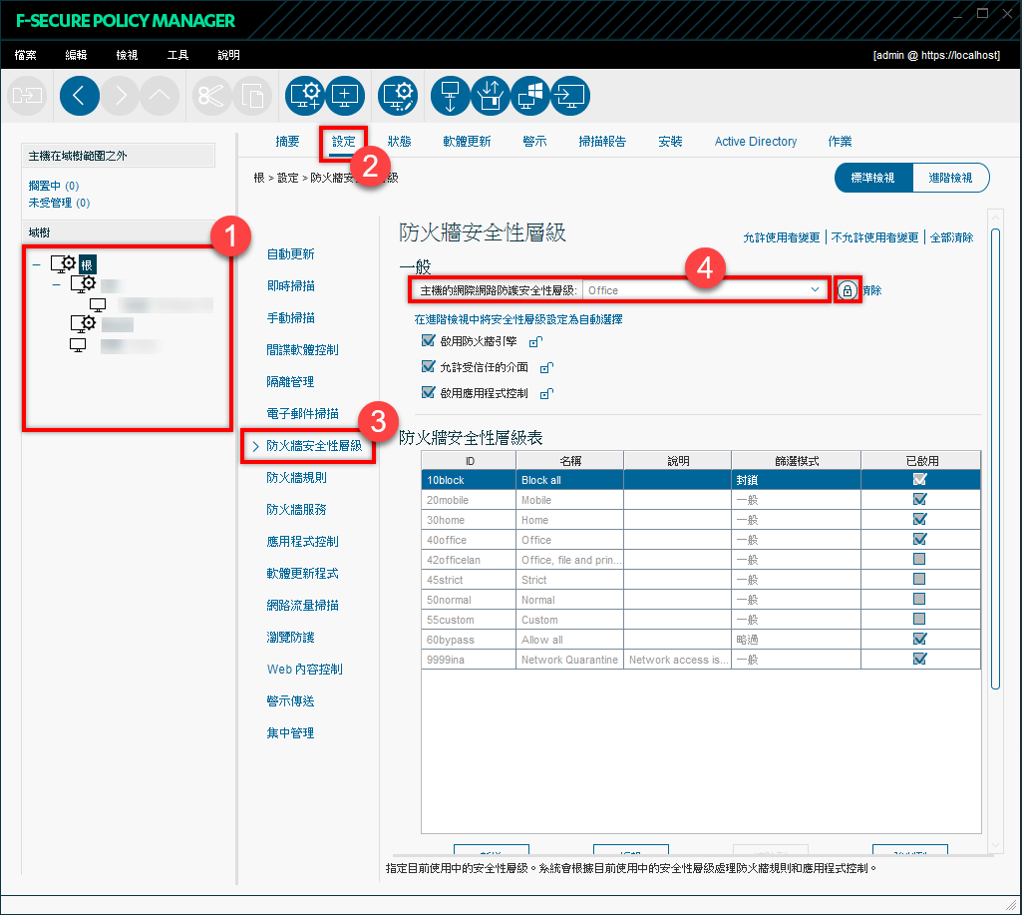
Task: Open the 工具 menu
Action: (177, 56)
